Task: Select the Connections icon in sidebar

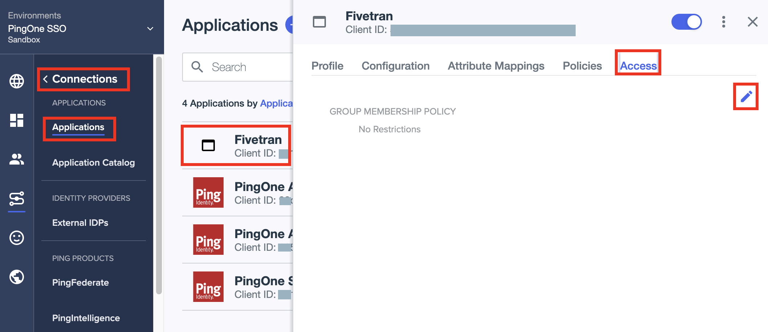Action: tap(17, 199)
